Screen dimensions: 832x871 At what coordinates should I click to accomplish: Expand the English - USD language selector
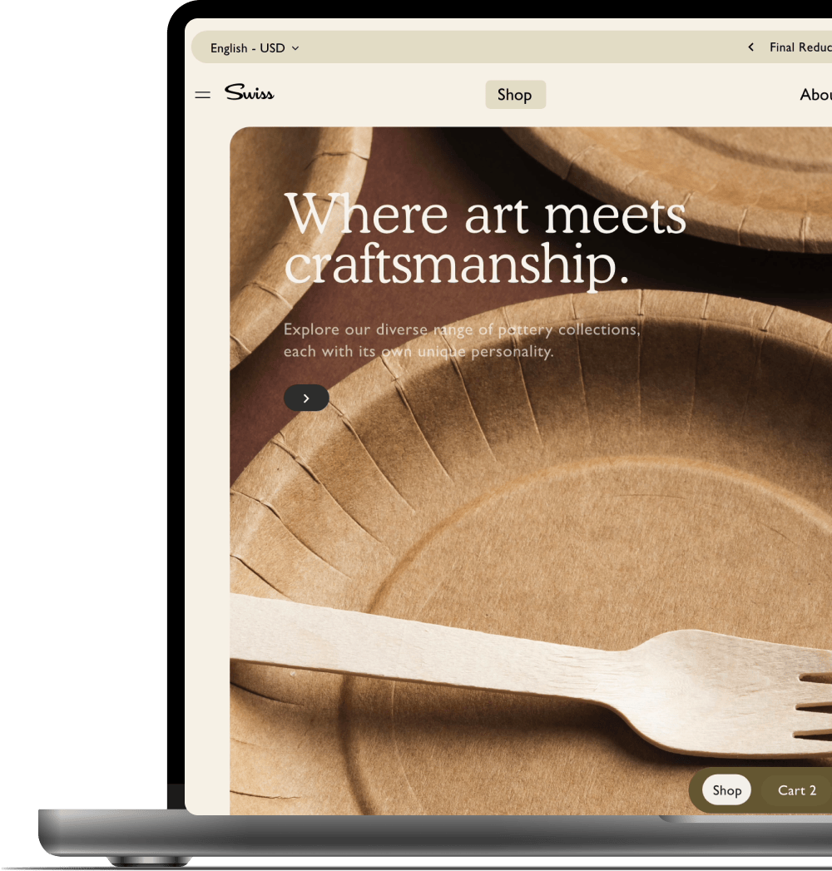255,48
